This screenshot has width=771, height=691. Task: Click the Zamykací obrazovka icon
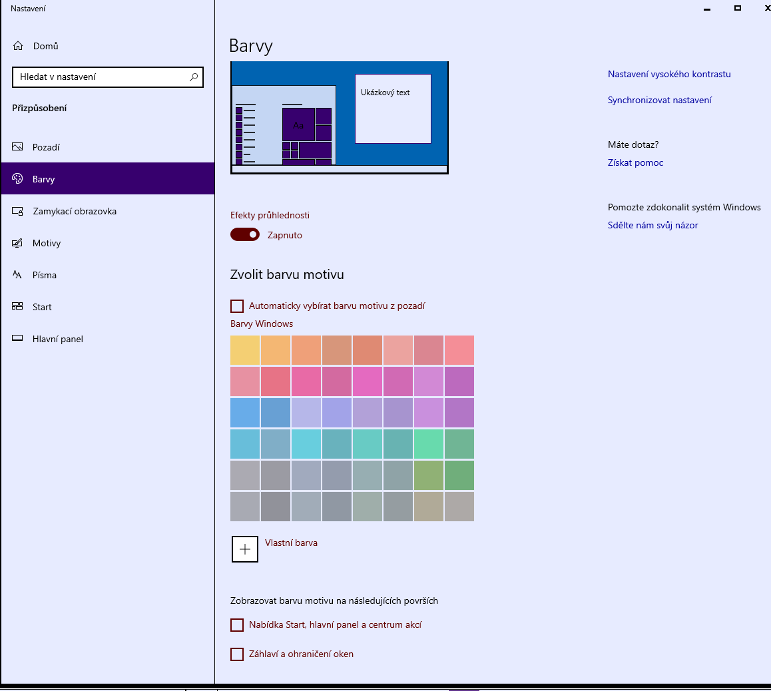click(x=18, y=211)
